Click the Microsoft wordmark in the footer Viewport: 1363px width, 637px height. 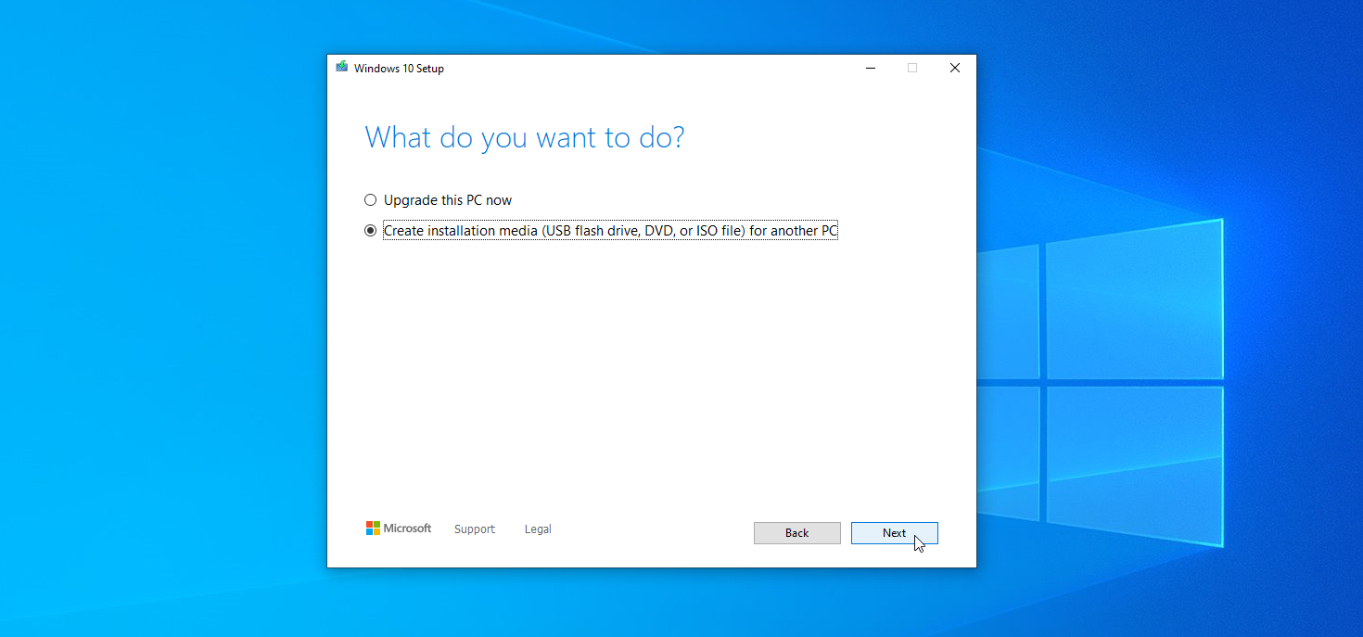[408, 528]
